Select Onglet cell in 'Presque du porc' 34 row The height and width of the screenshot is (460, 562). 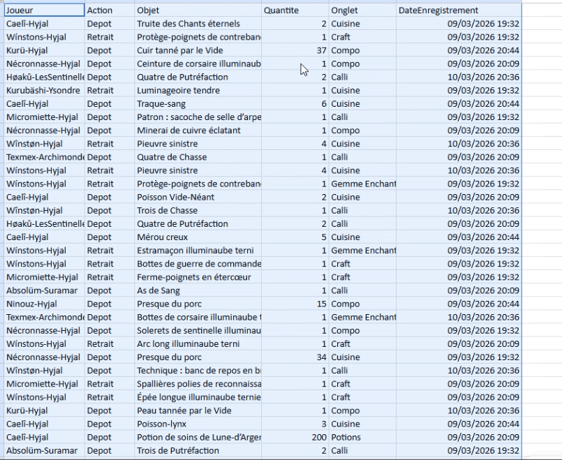[x=363, y=357]
